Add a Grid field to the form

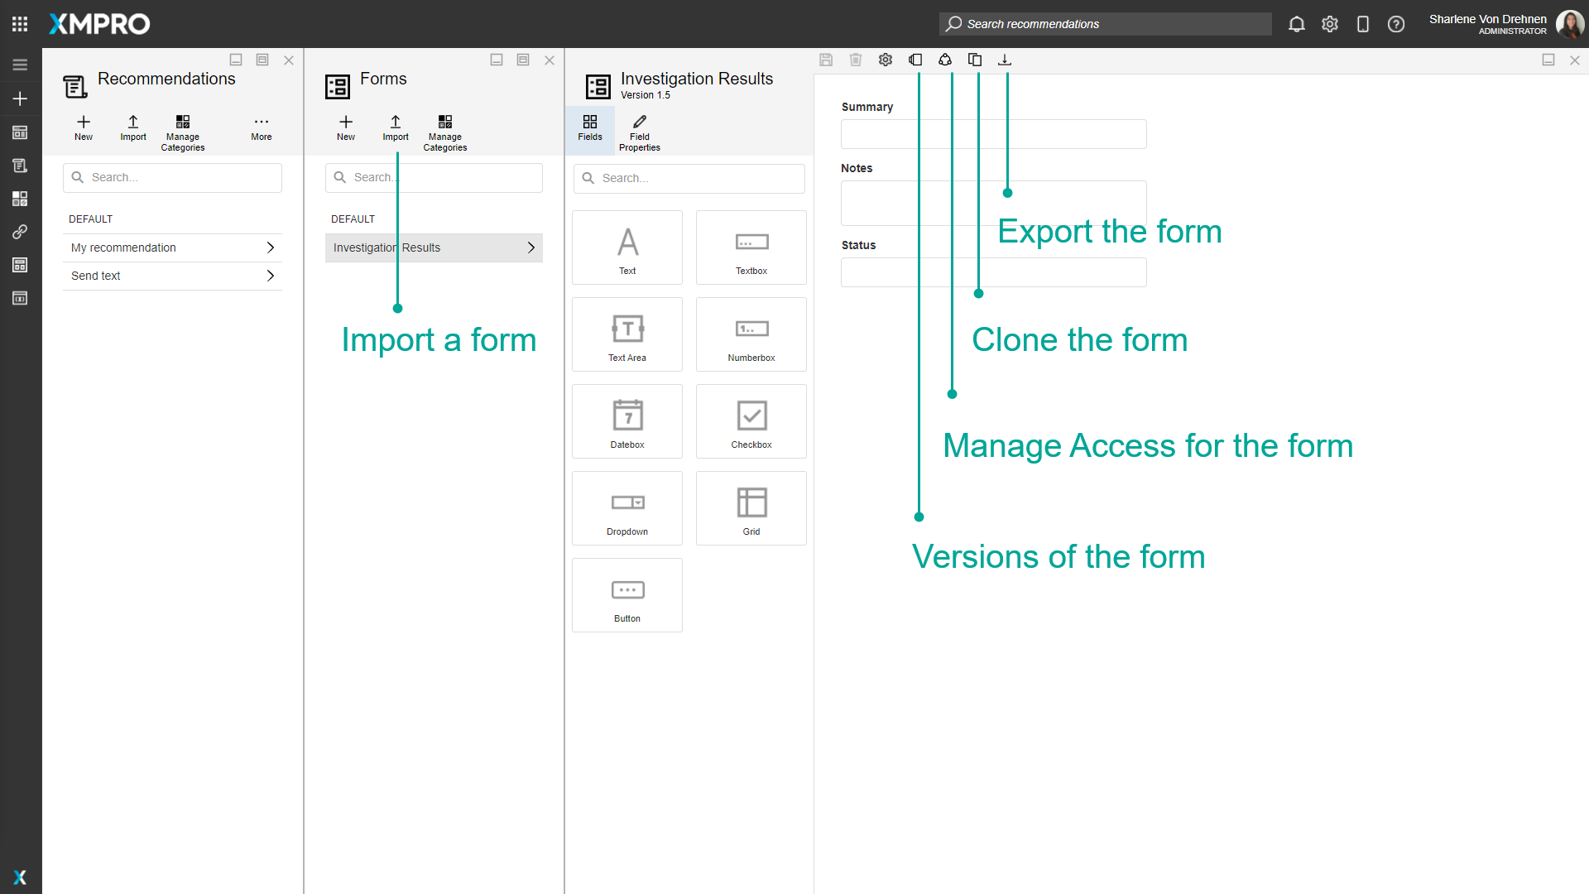pos(751,507)
